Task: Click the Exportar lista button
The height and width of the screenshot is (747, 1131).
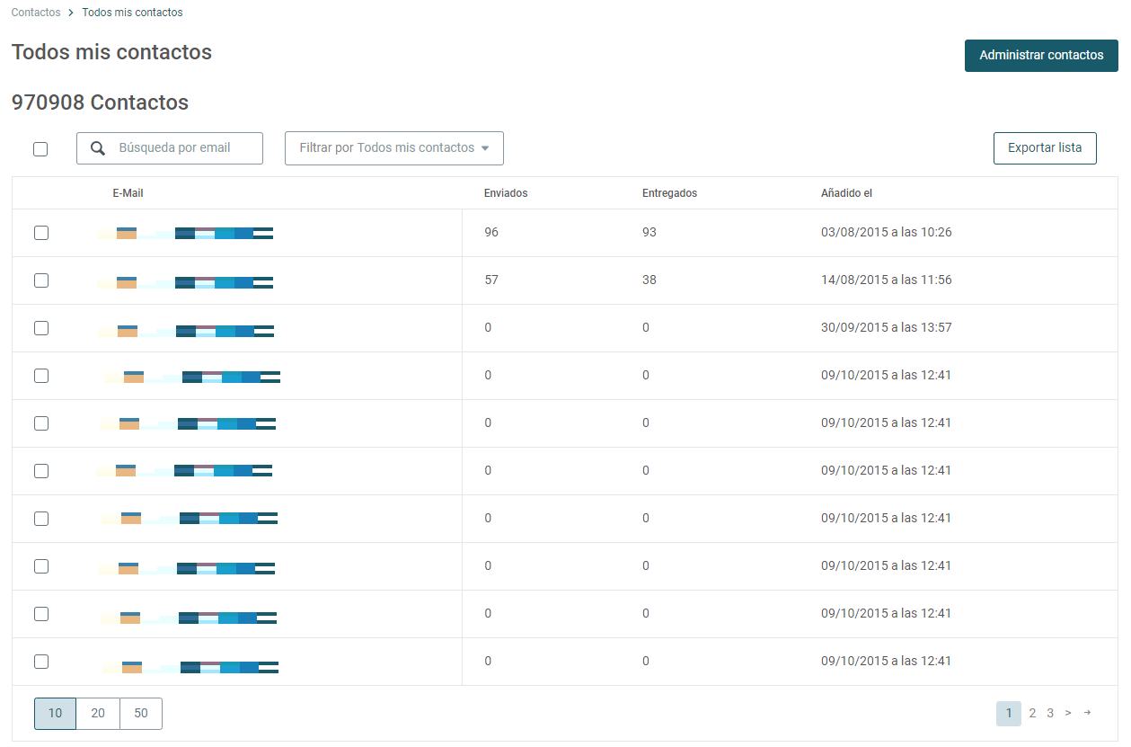Action: point(1045,148)
